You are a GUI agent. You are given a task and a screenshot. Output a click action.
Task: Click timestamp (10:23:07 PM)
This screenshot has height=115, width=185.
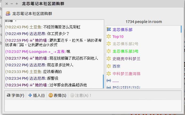tap(17, 52)
